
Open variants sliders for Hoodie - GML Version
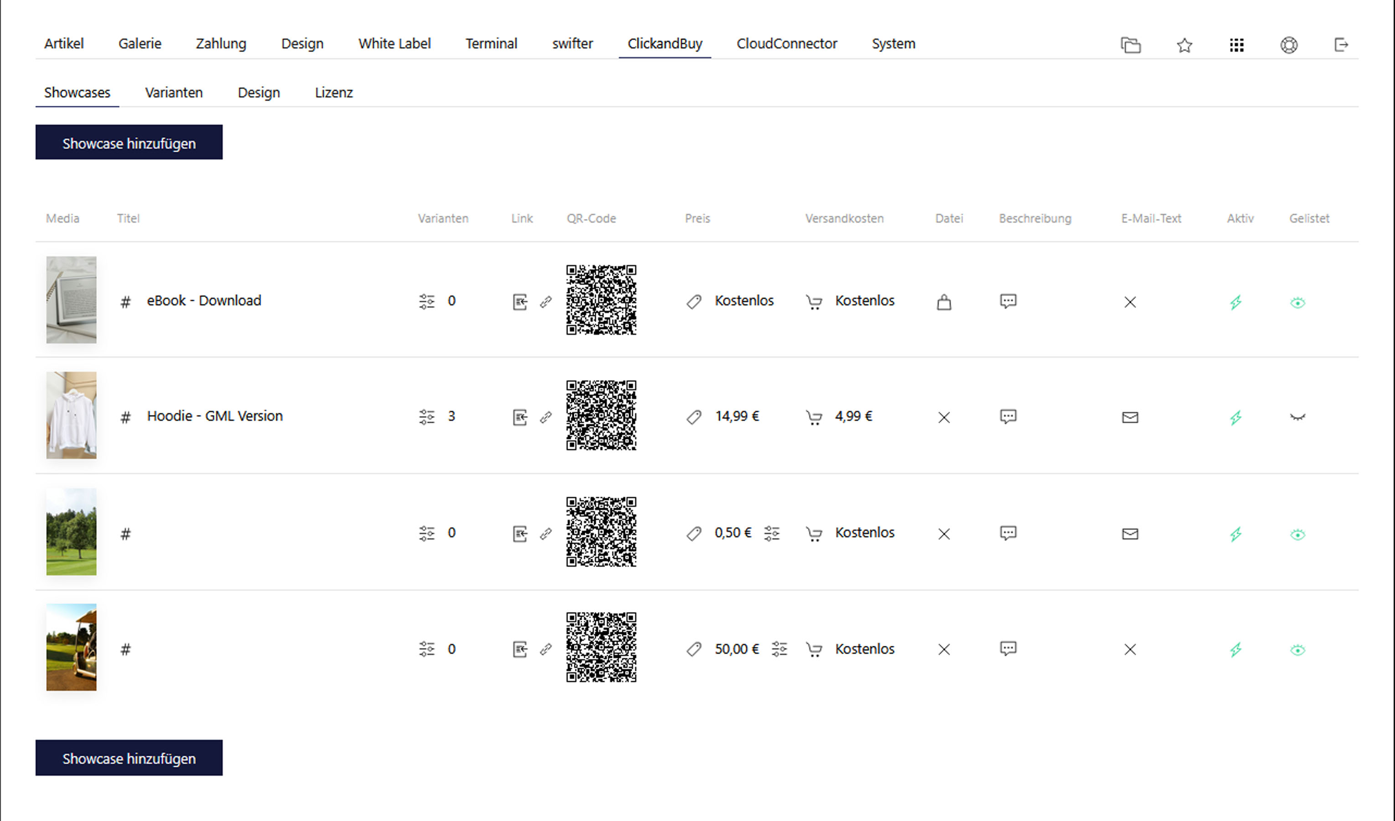(427, 416)
